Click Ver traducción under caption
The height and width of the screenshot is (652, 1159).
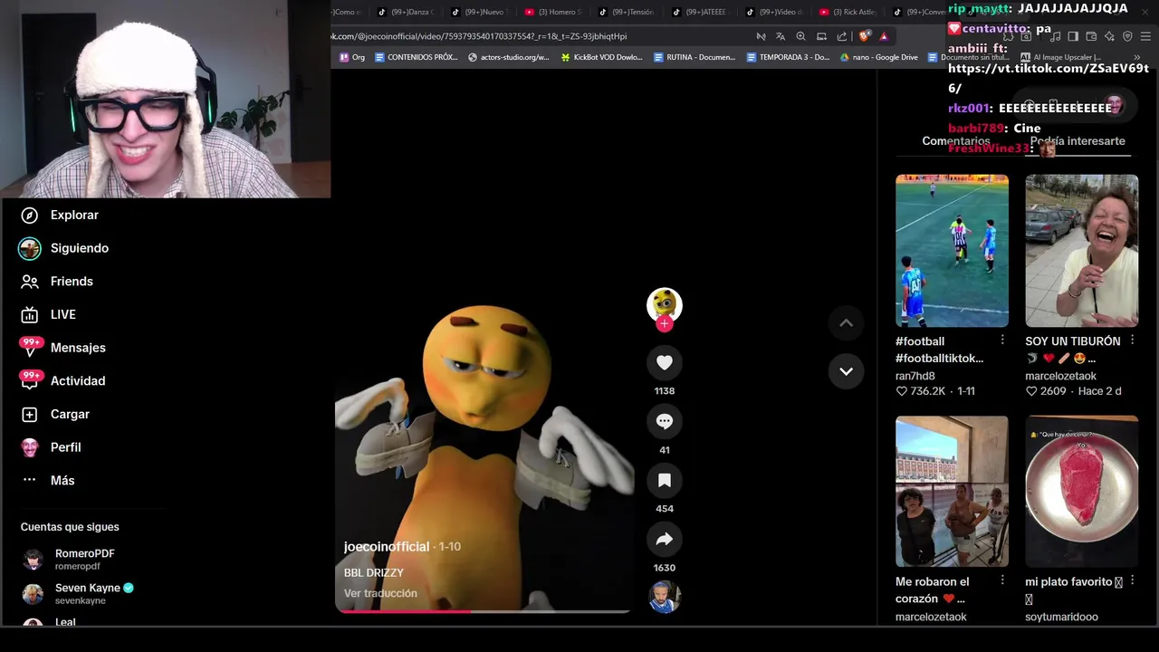click(380, 593)
